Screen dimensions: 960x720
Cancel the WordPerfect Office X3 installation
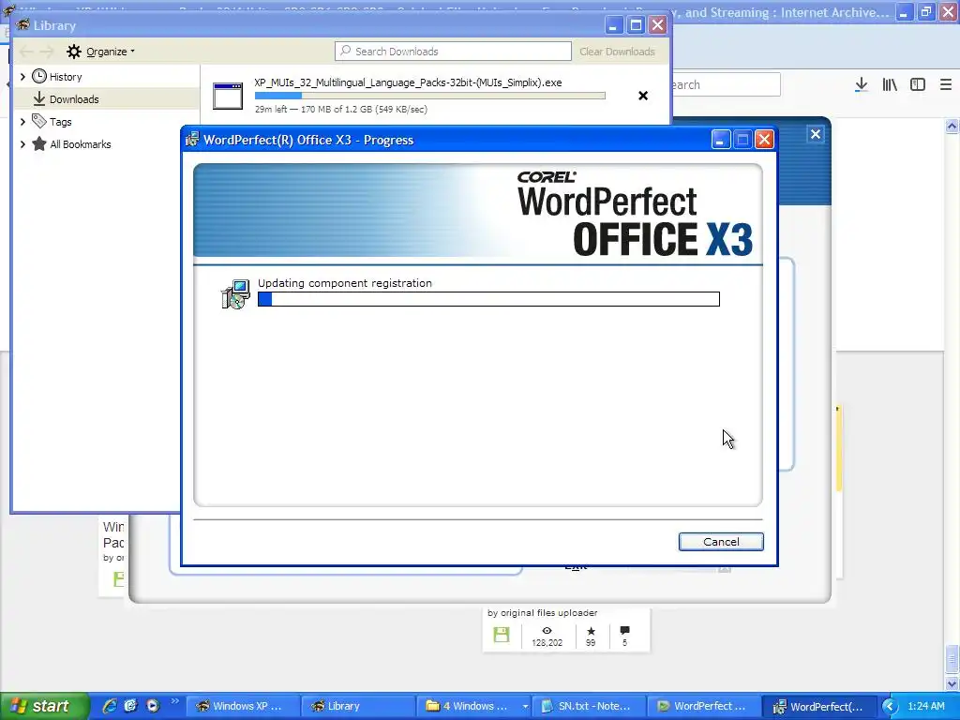pyautogui.click(x=721, y=542)
